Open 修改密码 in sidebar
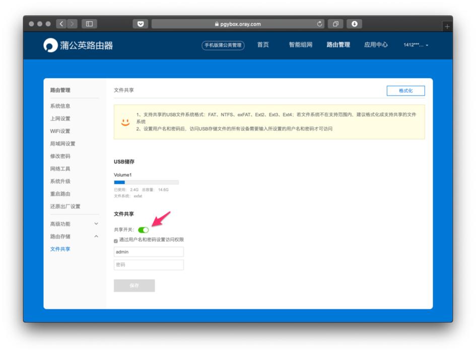The height and width of the screenshot is (353, 476). click(60, 156)
